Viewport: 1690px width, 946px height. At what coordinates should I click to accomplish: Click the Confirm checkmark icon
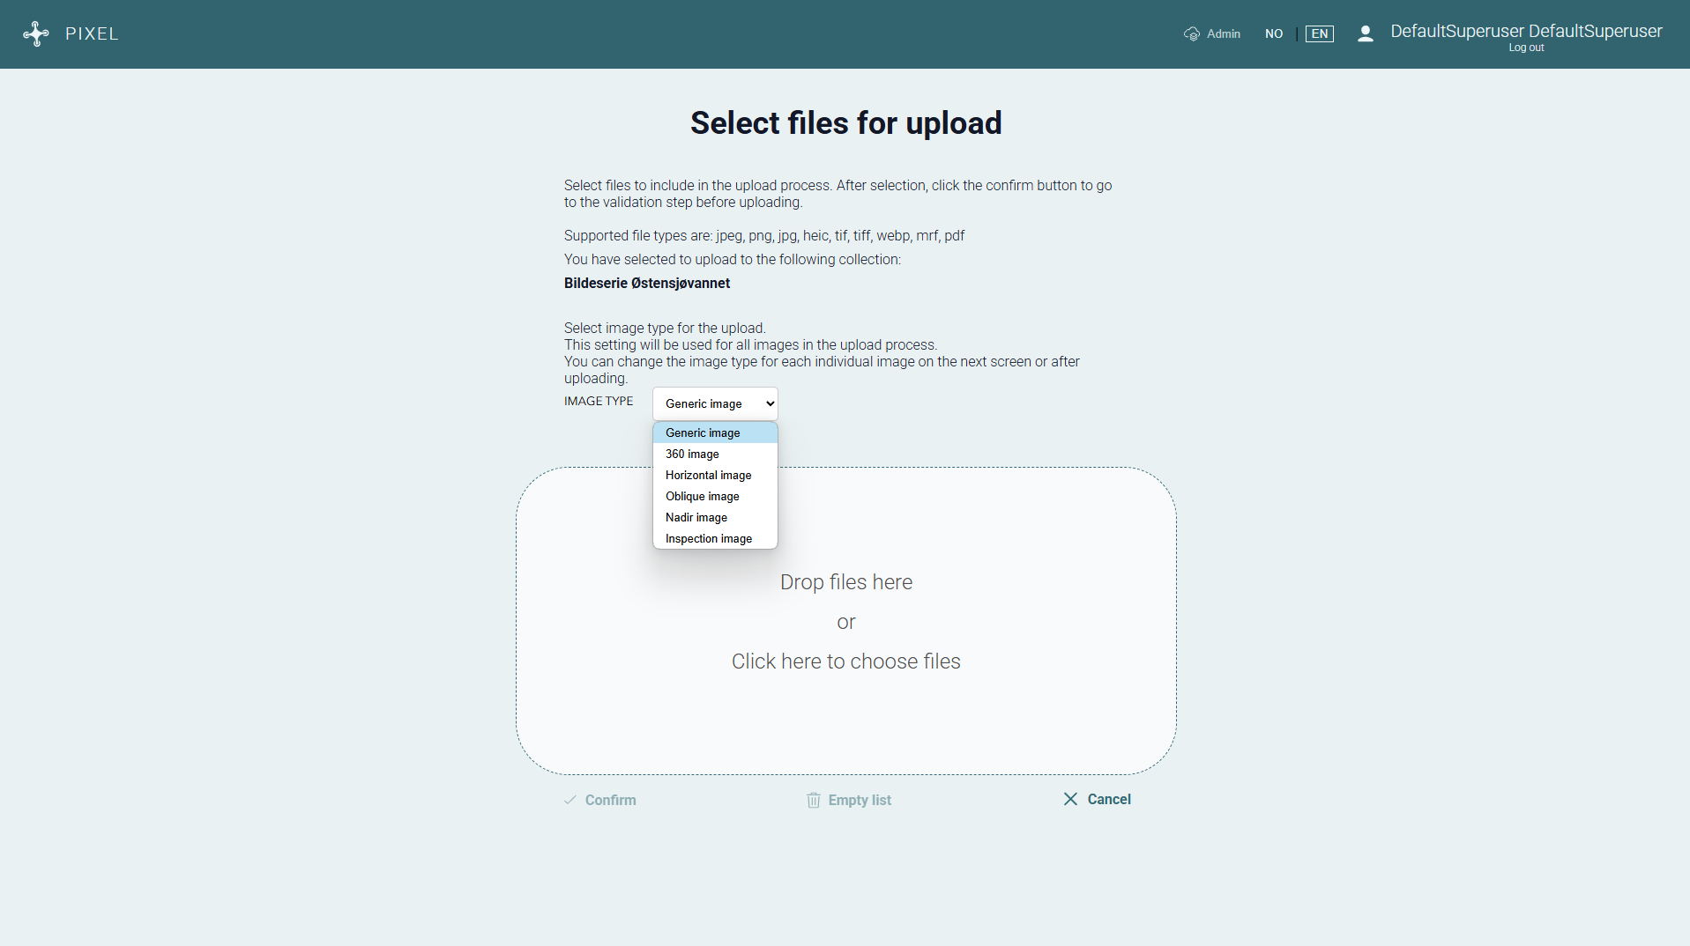[x=570, y=800]
